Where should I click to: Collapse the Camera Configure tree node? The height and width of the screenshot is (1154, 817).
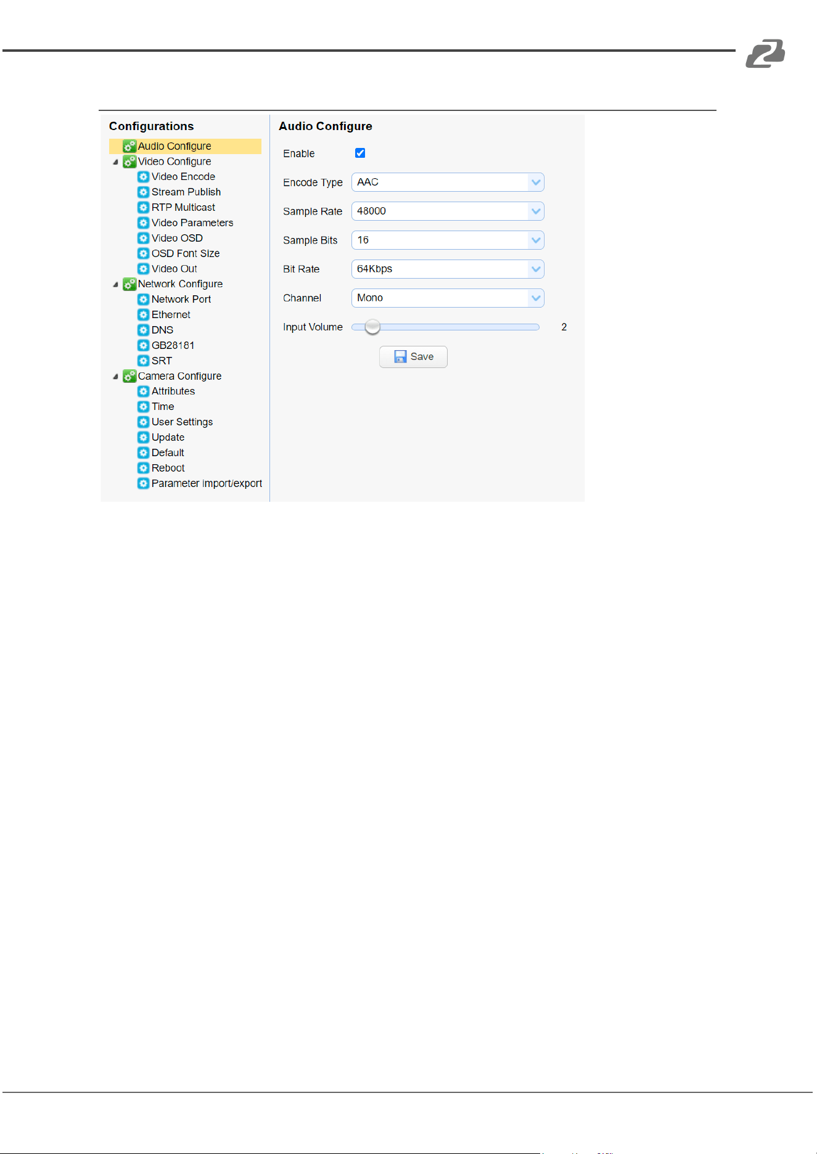click(115, 377)
